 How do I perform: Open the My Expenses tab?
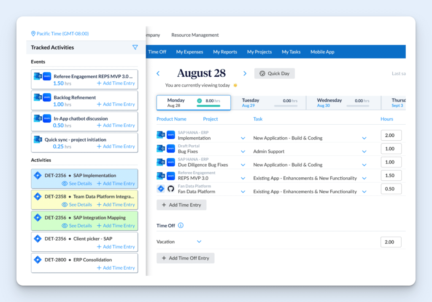pos(189,52)
